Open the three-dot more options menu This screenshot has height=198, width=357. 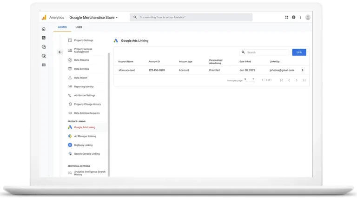(x=300, y=17)
